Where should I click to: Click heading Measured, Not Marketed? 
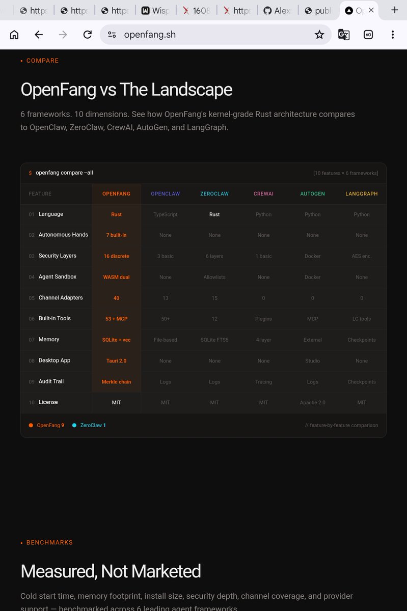(111, 571)
